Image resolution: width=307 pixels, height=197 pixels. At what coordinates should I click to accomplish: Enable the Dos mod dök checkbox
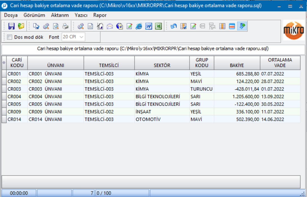10,37
